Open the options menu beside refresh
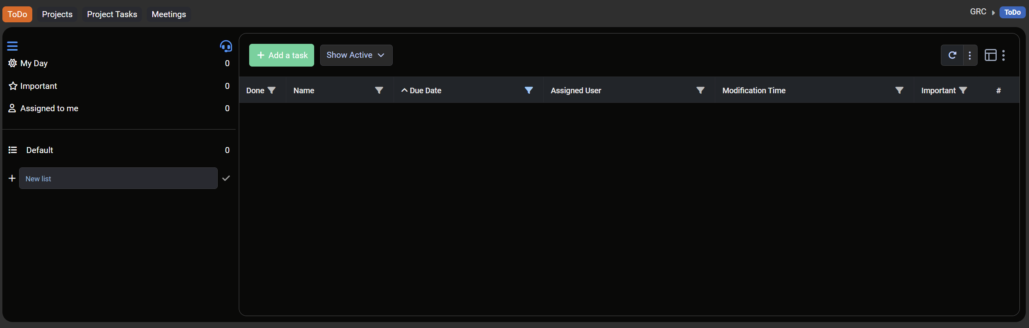This screenshot has width=1029, height=328. pos(970,55)
